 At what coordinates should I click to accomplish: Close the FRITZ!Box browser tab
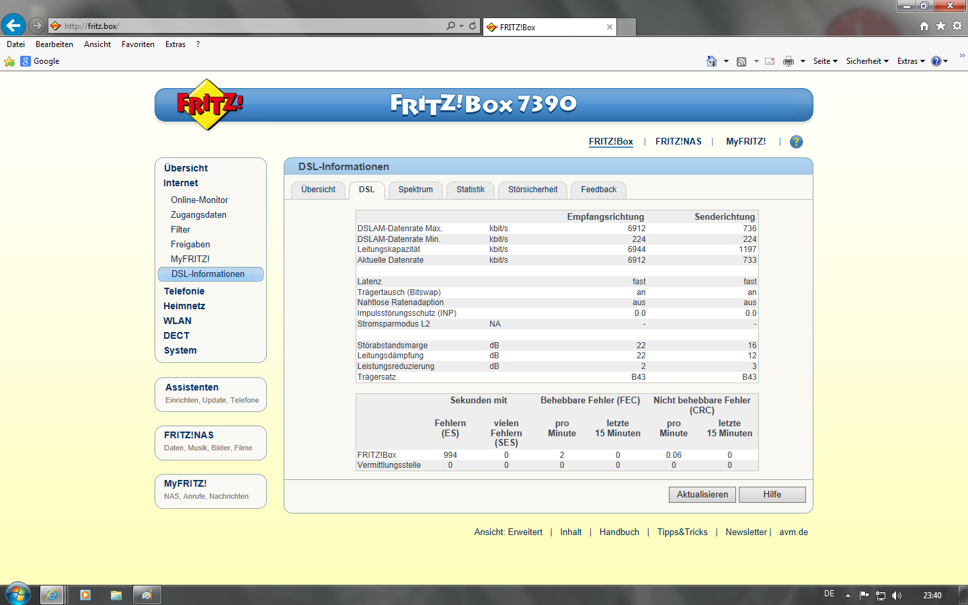coord(610,27)
